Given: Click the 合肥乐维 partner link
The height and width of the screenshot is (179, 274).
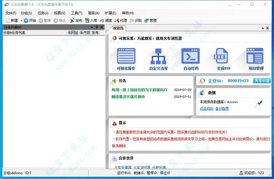Looking at the screenshot, I should 159,167.
